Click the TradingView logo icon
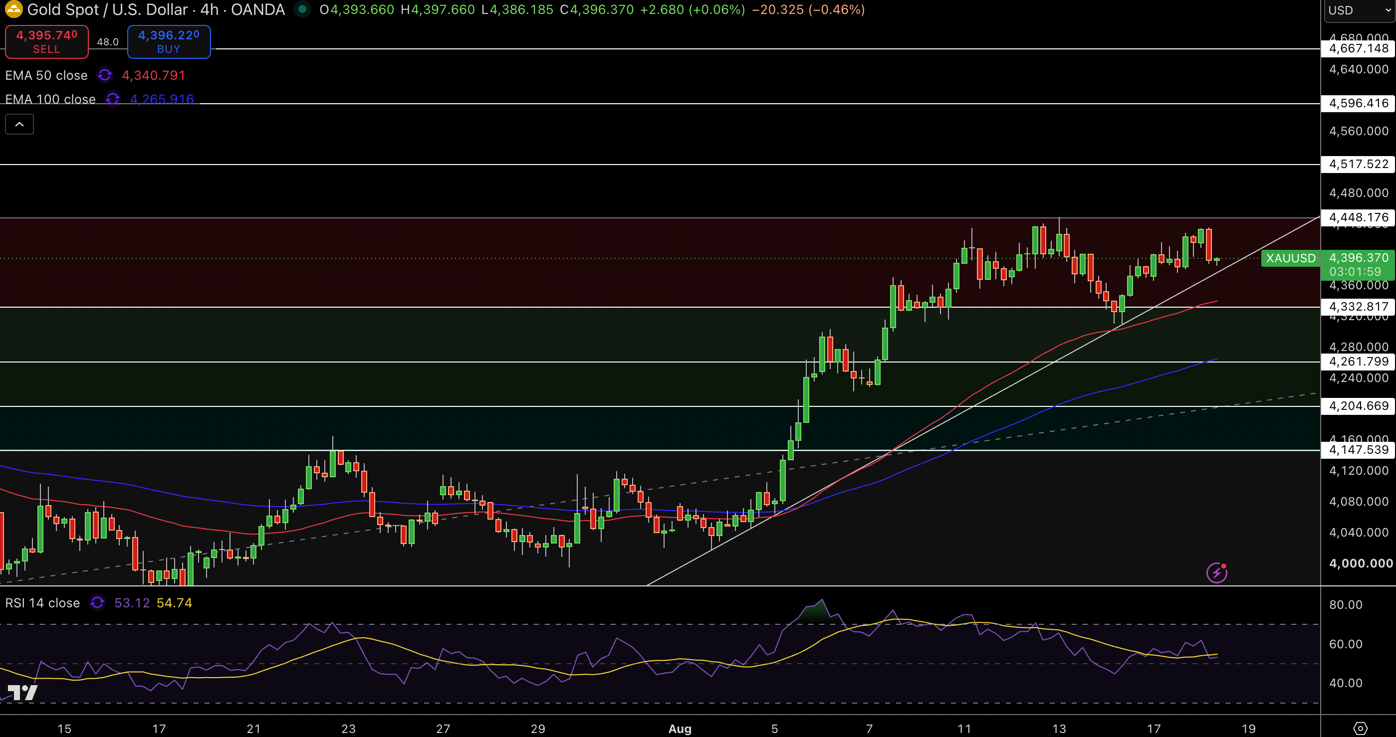 click(x=23, y=693)
